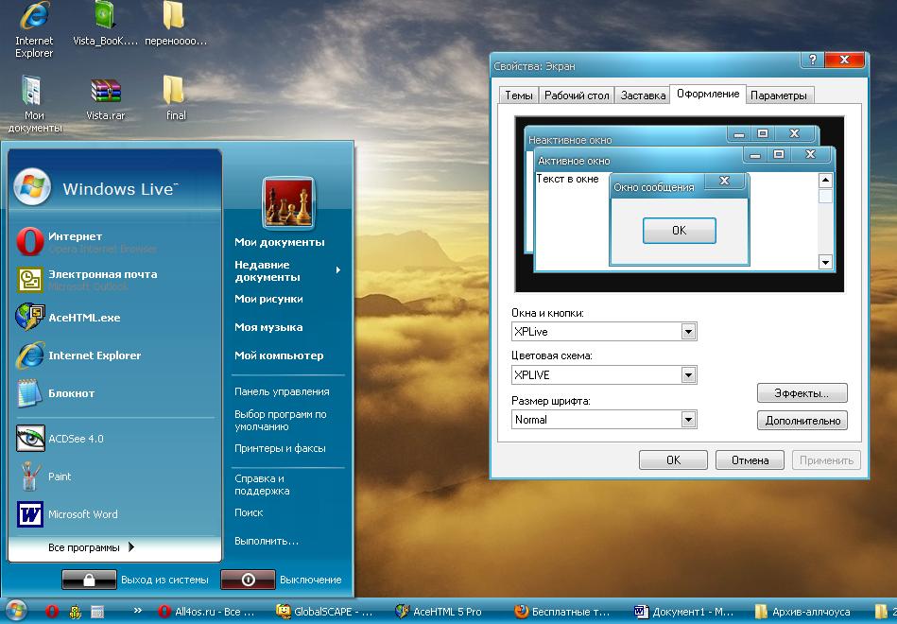Click the Неактивное окно preview title bar
This screenshot has width=897, height=624.
626,139
